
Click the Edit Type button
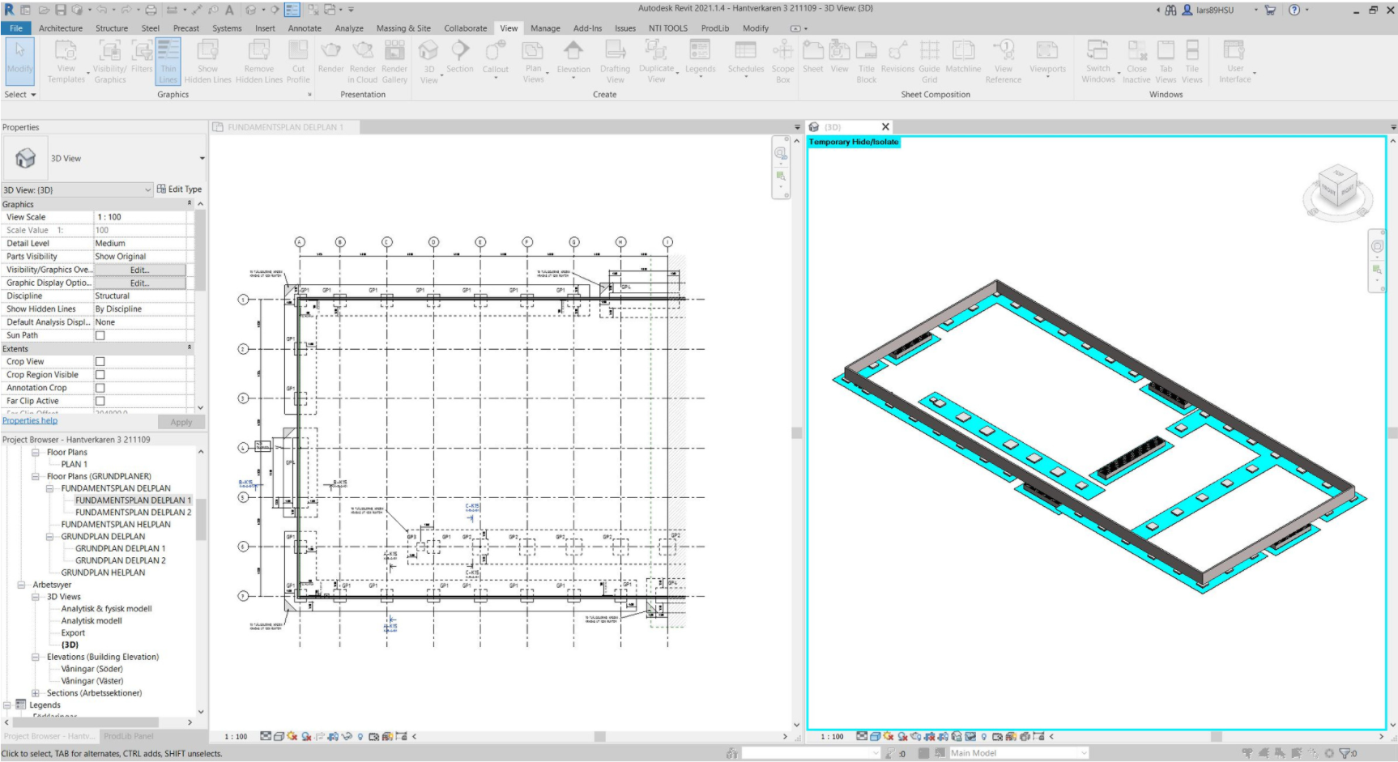[179, 189]
